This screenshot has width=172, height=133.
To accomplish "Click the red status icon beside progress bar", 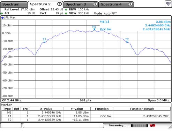I will point(152,125).
